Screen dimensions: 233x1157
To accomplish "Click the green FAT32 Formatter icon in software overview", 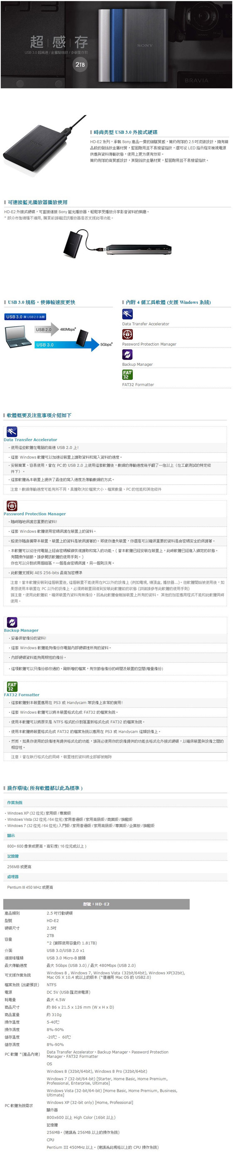I will coord(12,687).
